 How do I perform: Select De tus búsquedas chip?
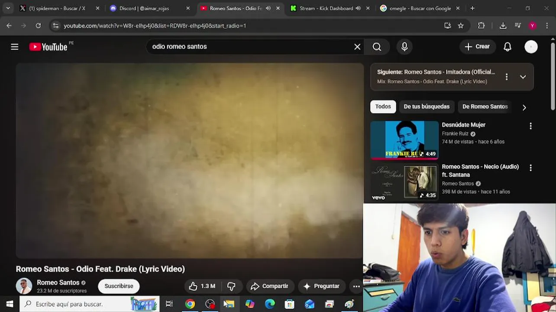pos(427,107)
